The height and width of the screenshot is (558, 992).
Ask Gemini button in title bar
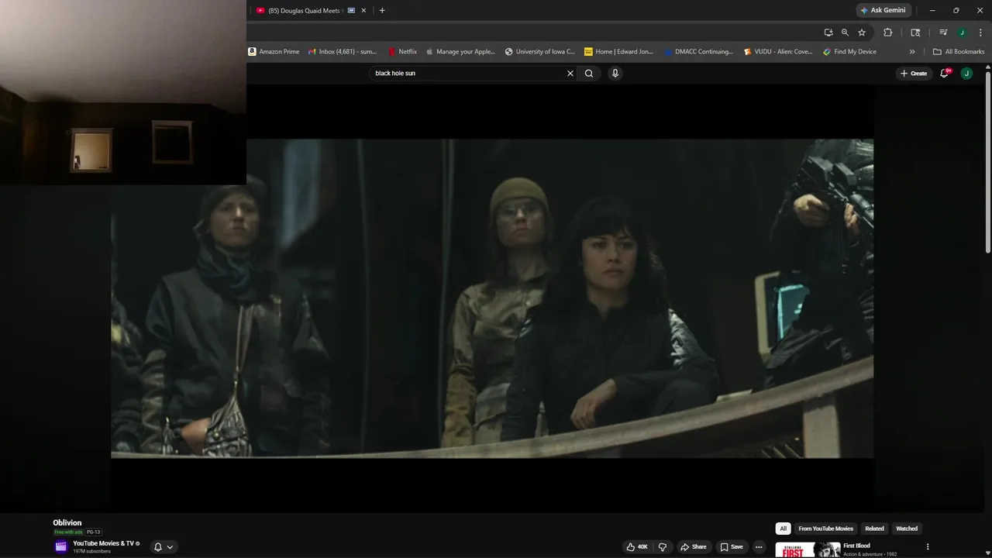pos(883,10)
